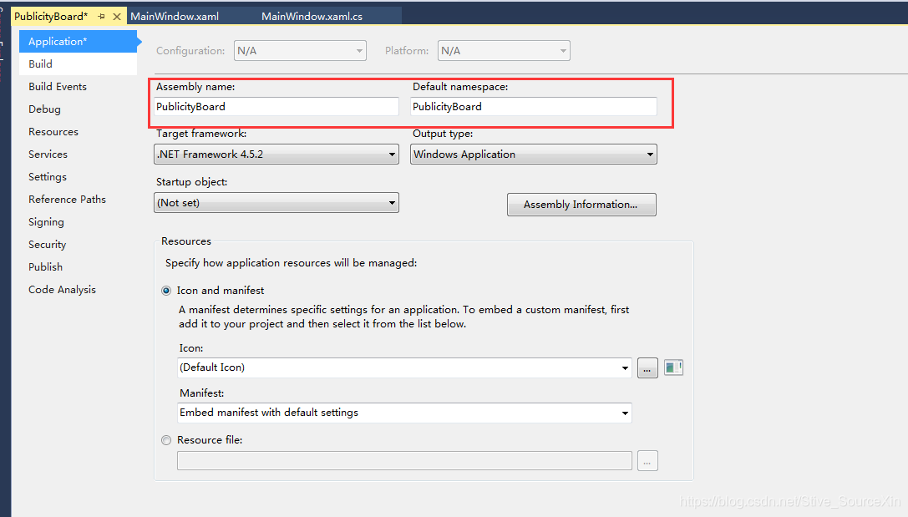This screenshot has width=908, height=517.
Task: Open the Debug settings page
Action: [x=44, y=109]
